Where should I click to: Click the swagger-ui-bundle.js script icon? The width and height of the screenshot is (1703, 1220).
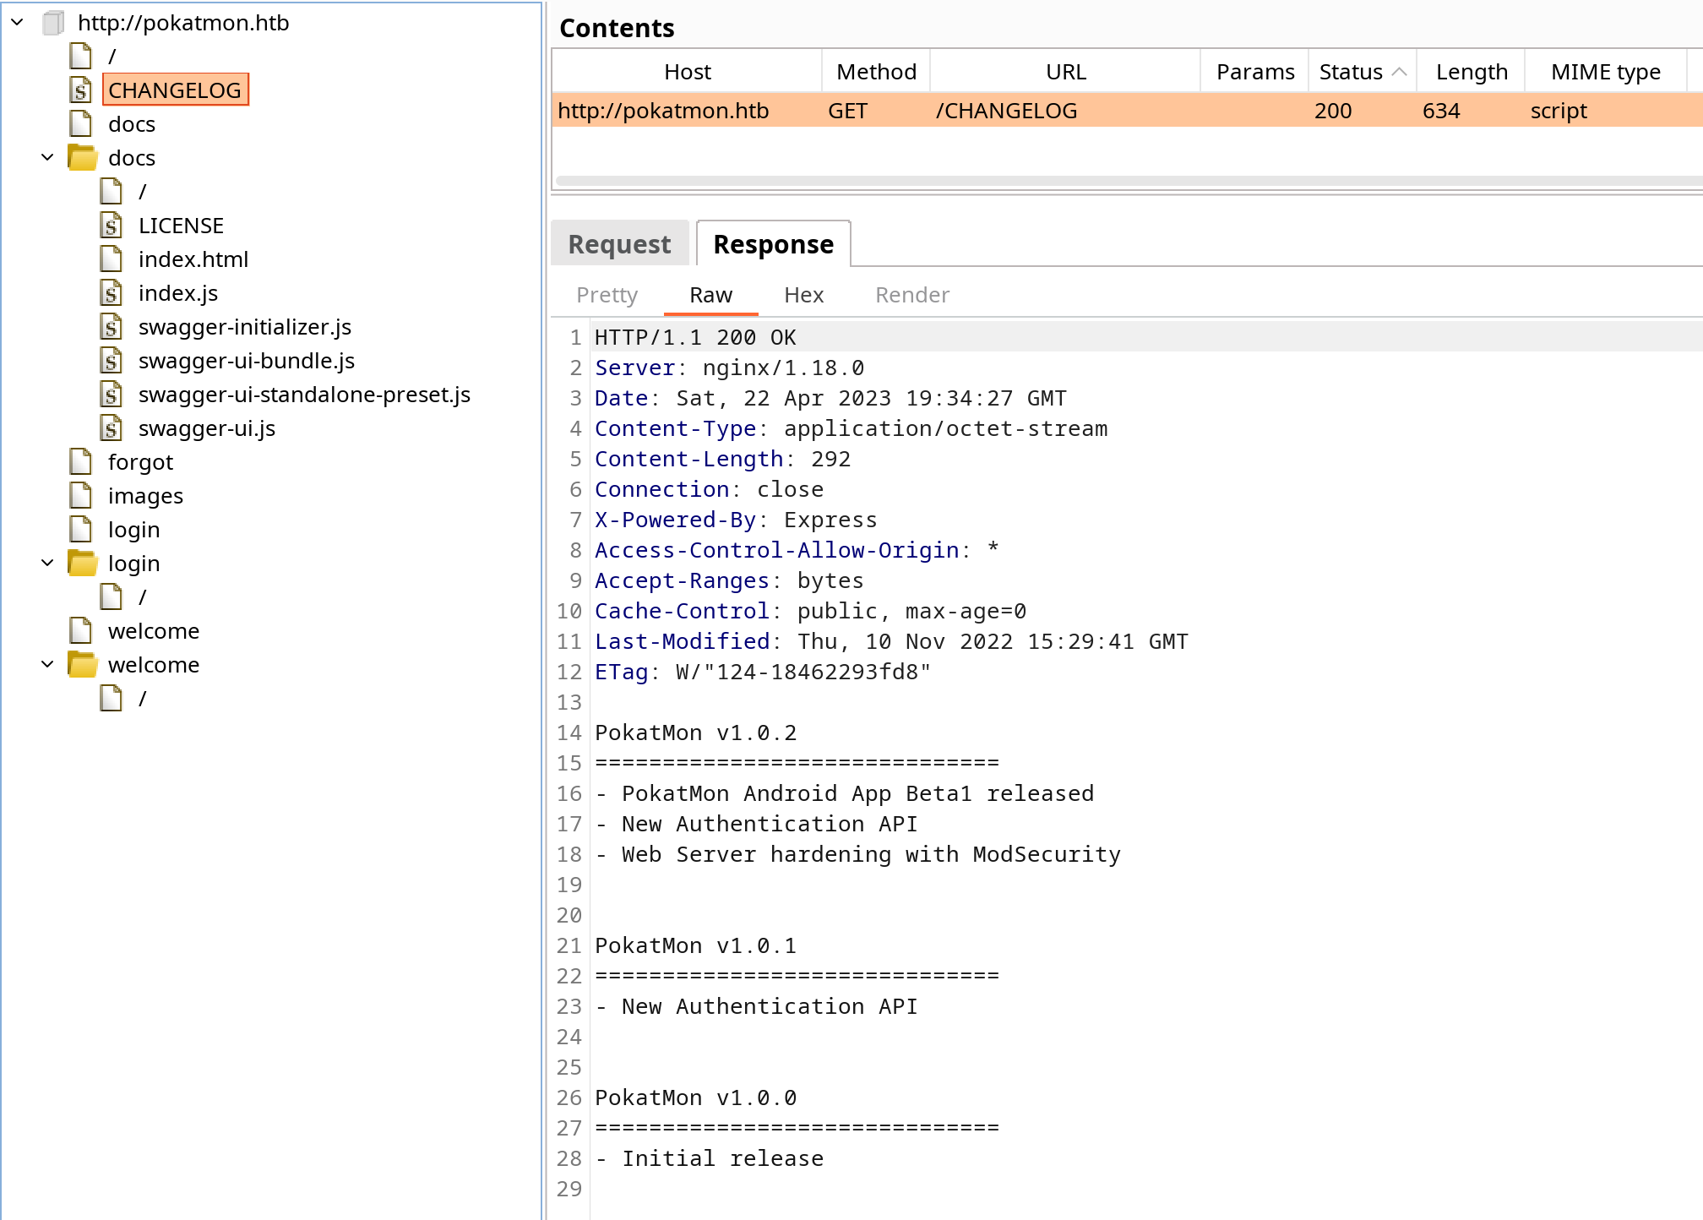tap(112, 361)
